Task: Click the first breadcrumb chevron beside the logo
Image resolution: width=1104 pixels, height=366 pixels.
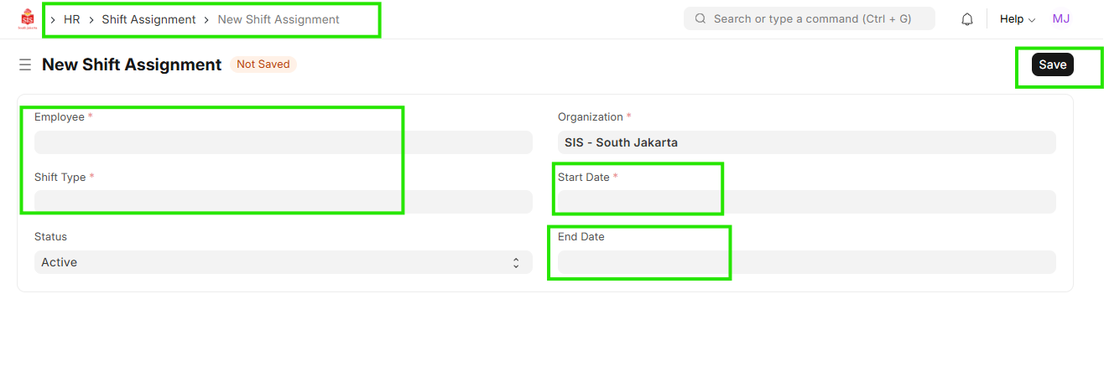Action: (x=53, y=19)
